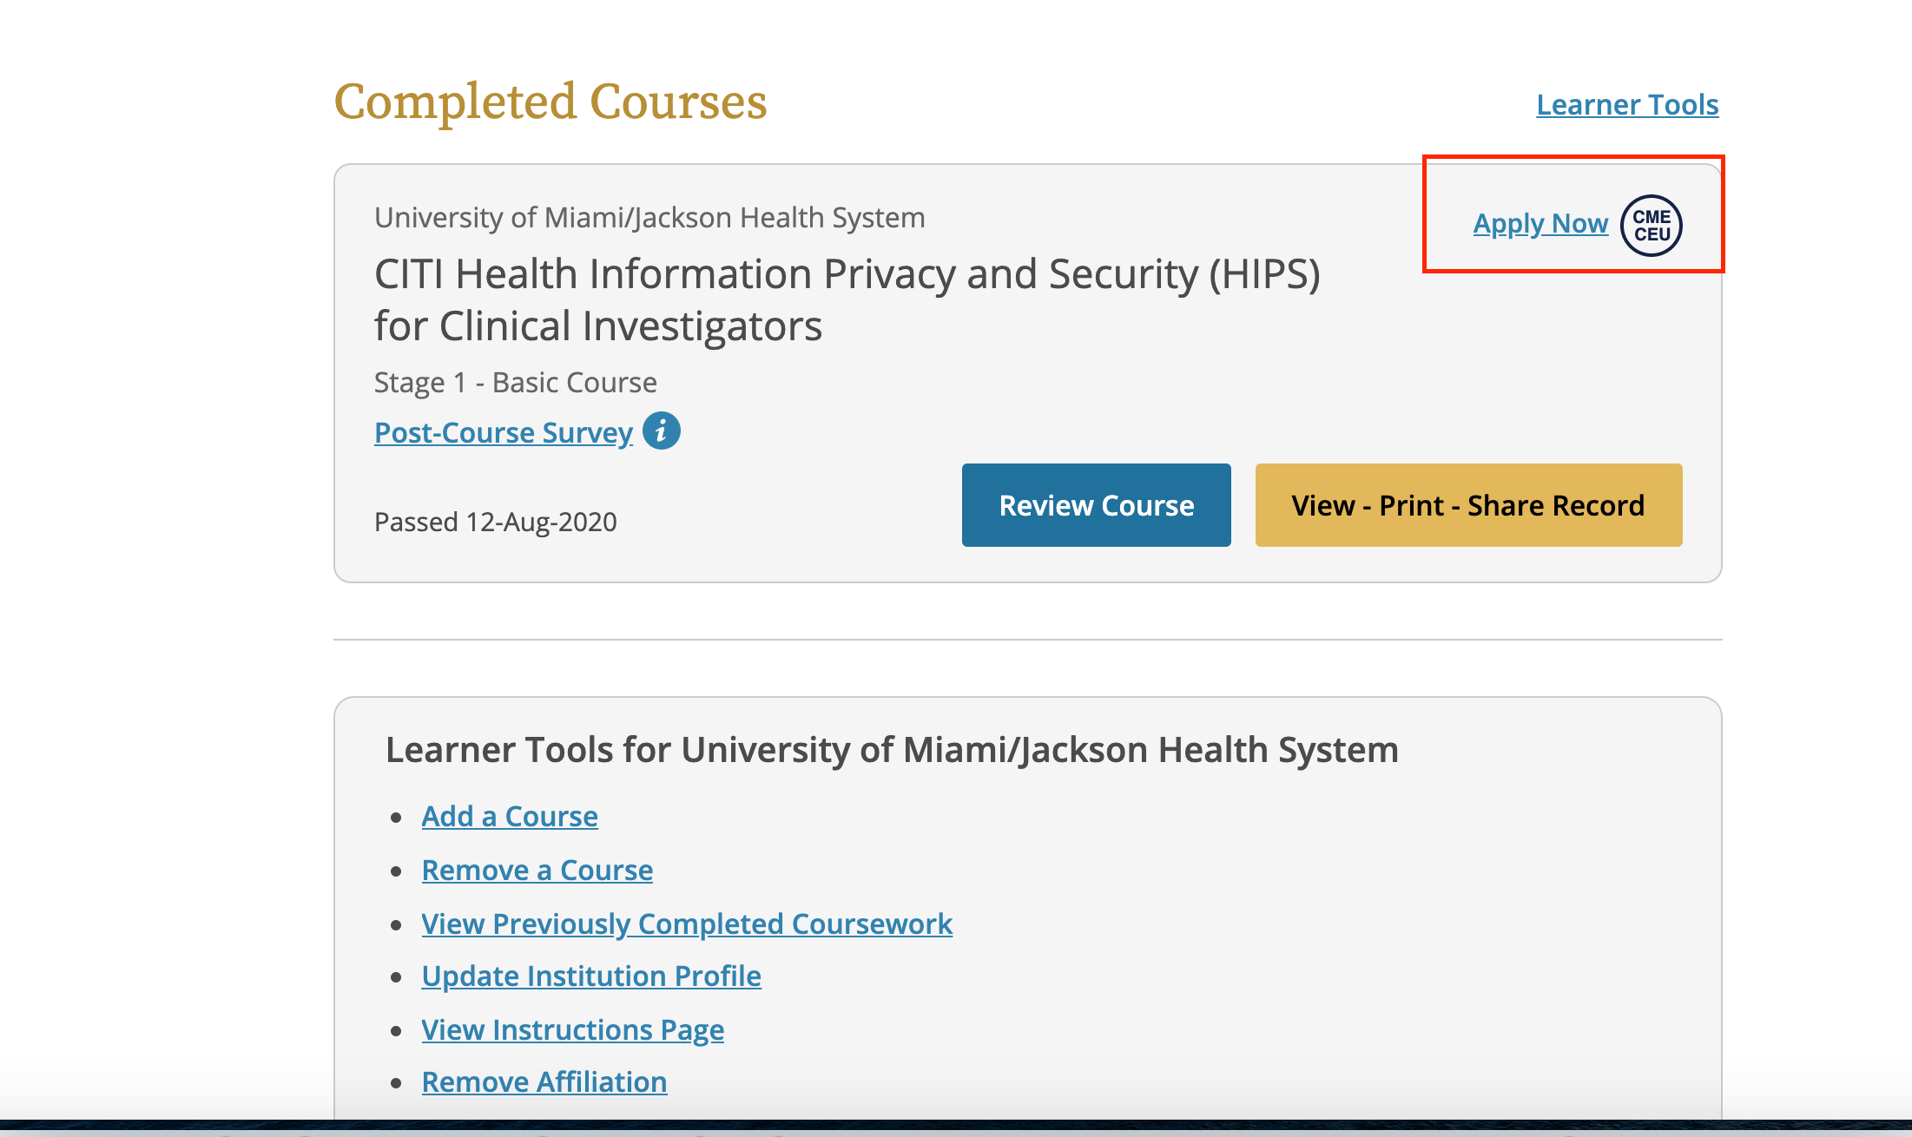Click the Apply Now link for CME credits
This screenshot has height=1137, width=1912.
click(1542, 222)
